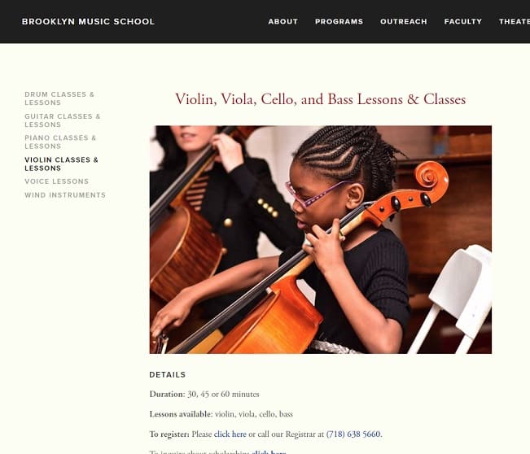Screen dimensions: 530x454
Task: Click the Violin, Viola, Cello page heading
Action: (321, 99)
